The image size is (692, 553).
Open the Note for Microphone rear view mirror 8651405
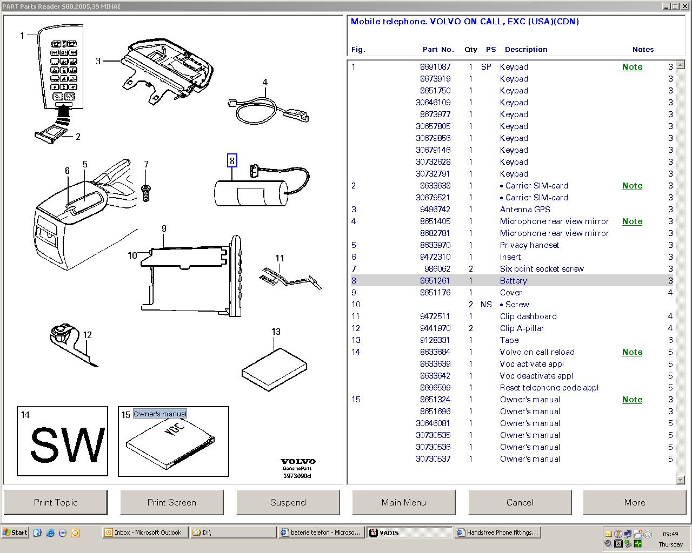tap(632, 221)
